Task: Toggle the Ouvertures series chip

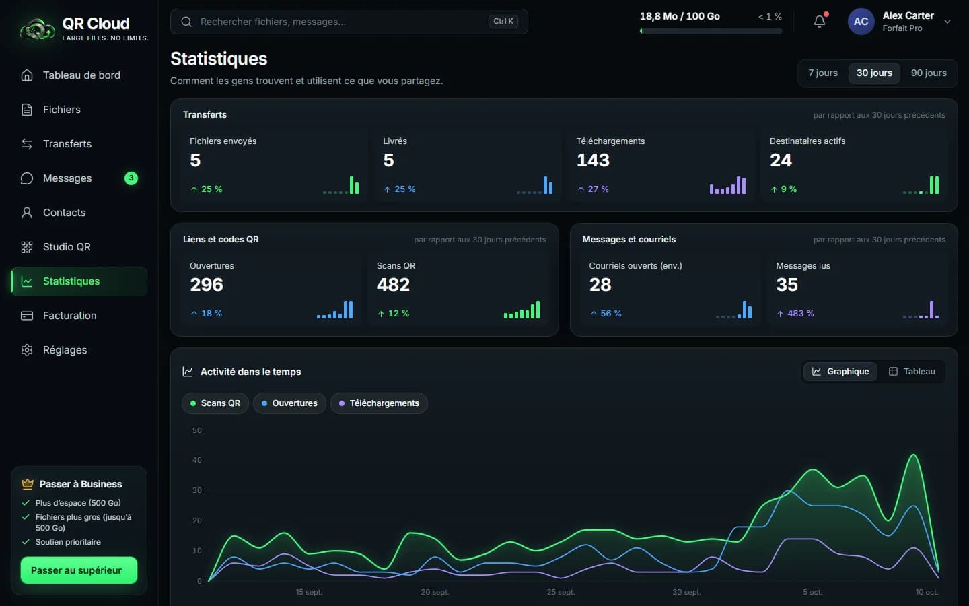Action: point(289,403)
